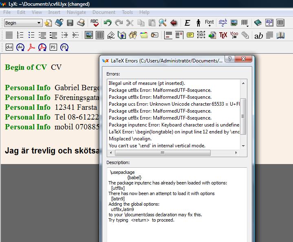Click the red back-arrow navigate icon
This screenshot has height=242, width=293.
(174, 23)
